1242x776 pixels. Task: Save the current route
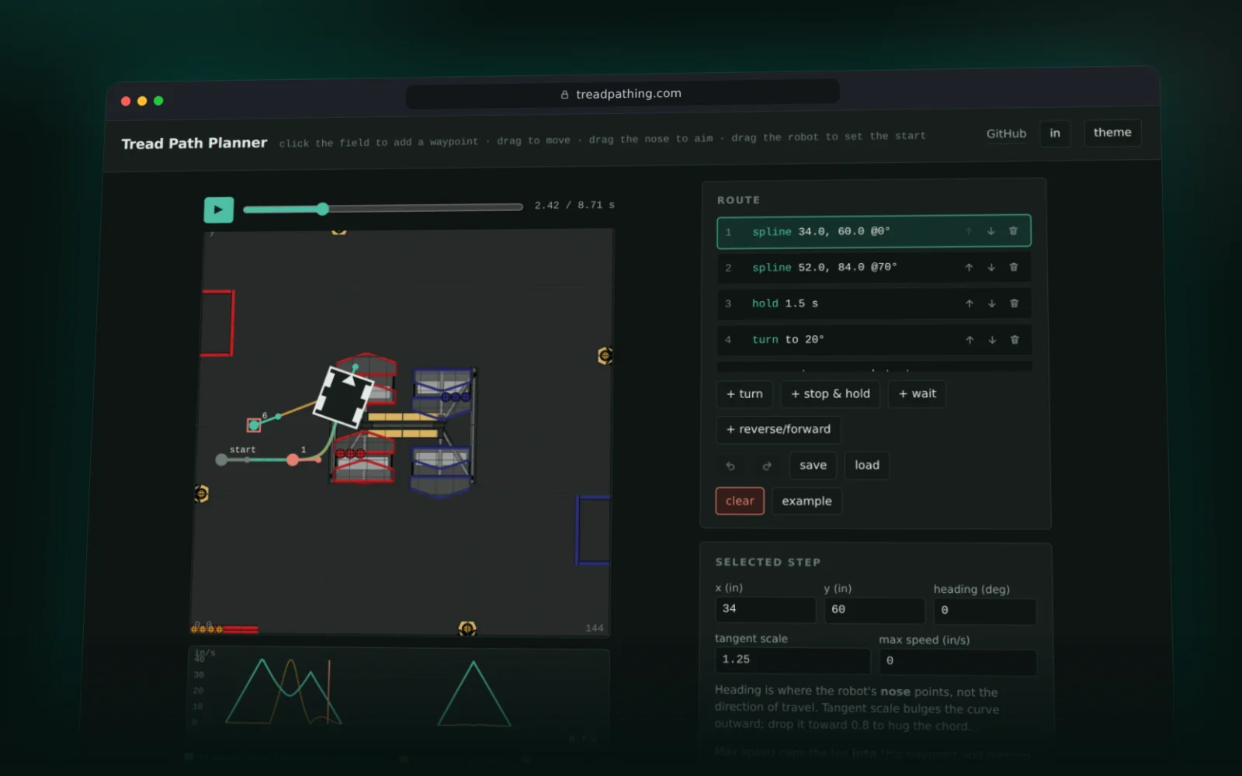point(814,465)
